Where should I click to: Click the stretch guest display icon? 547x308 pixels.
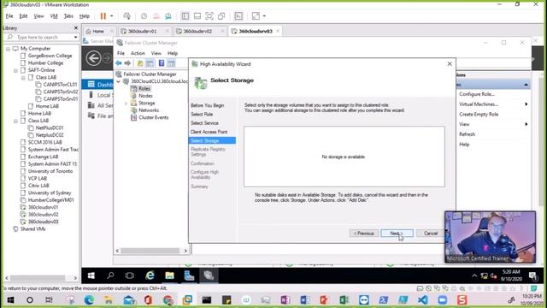(x=256, y=16)
